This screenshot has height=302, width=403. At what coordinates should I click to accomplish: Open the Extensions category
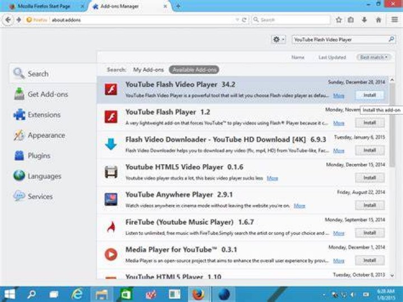pos(38,114)
